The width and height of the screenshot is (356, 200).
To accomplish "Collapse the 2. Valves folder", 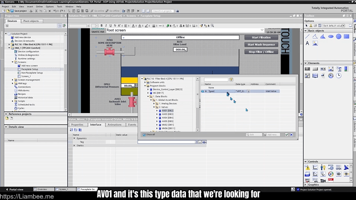I will click(154, 107).
